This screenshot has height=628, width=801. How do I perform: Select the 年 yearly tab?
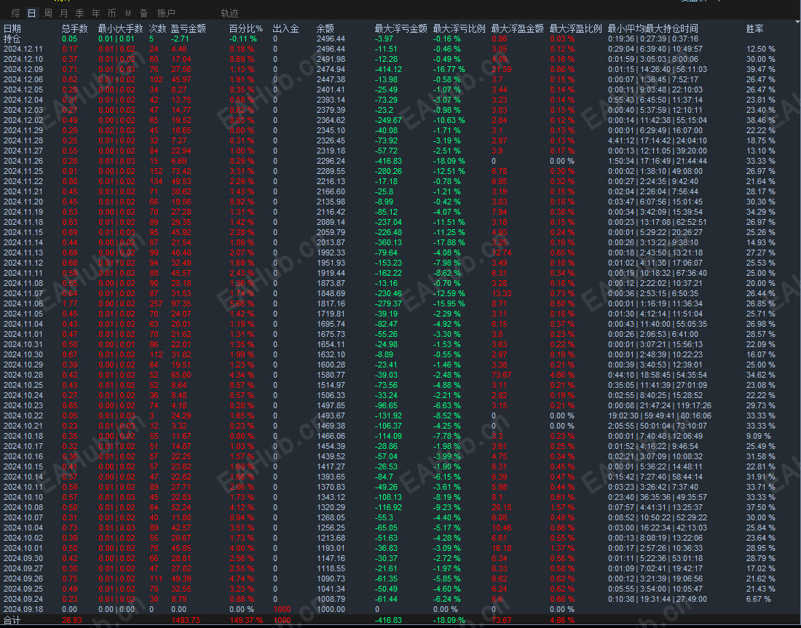pos(95,13)
